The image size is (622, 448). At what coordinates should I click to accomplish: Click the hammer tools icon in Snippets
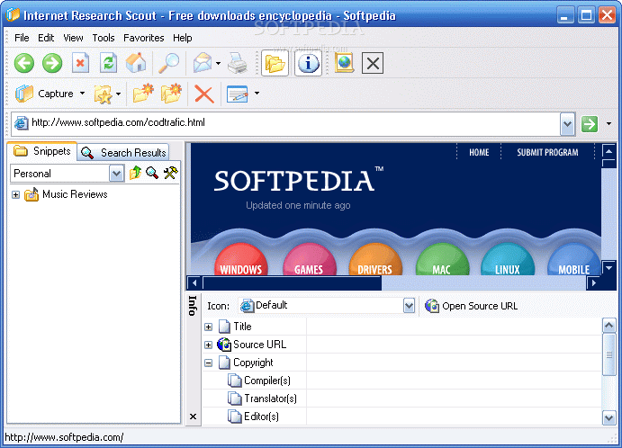[170, 173]
